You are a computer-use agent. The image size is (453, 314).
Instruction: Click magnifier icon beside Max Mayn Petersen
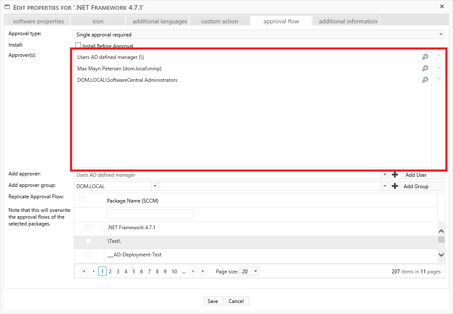click(x=425, y=68)
